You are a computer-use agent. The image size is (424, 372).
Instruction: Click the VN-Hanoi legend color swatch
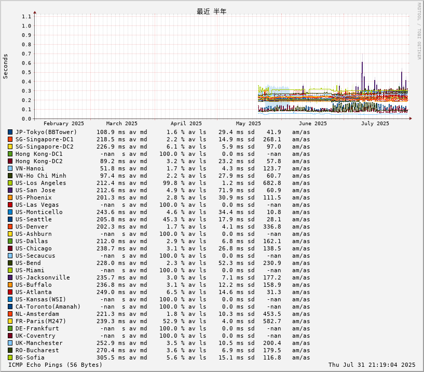(x=10, y=168)
